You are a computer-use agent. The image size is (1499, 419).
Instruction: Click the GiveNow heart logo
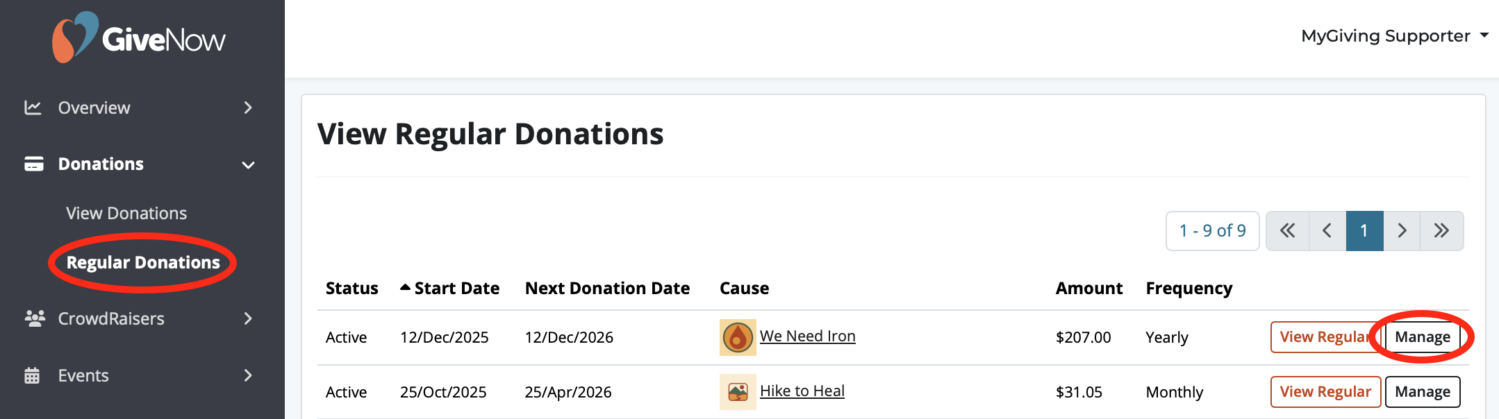[74, 37]
